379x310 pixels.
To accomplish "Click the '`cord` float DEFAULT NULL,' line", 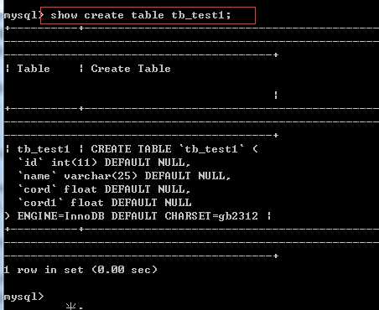I will click(104, 189).
